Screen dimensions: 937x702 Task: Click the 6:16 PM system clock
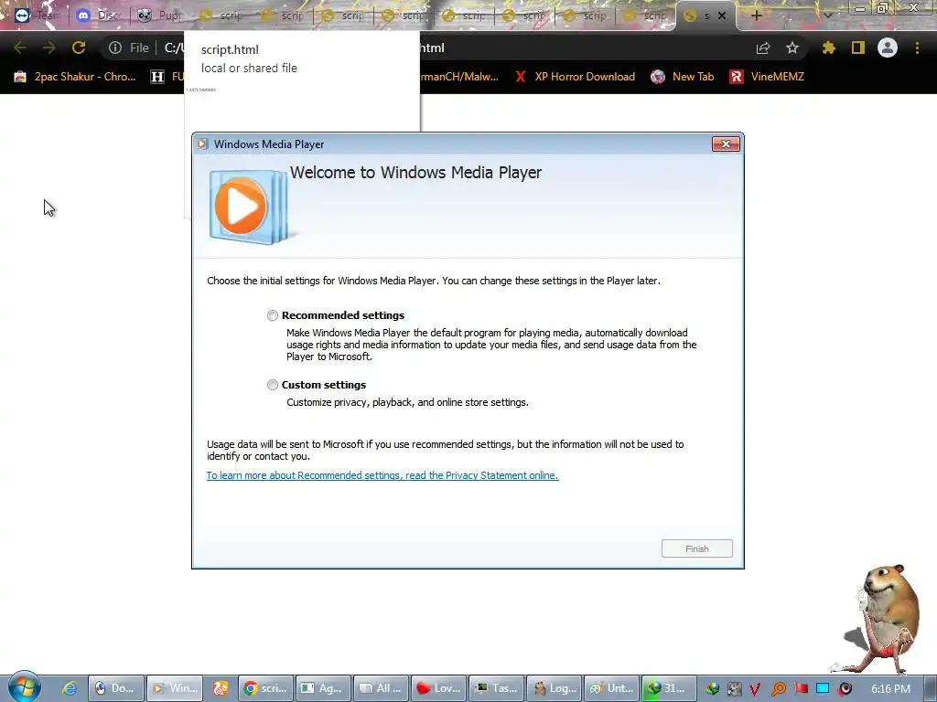coord(890,689)
